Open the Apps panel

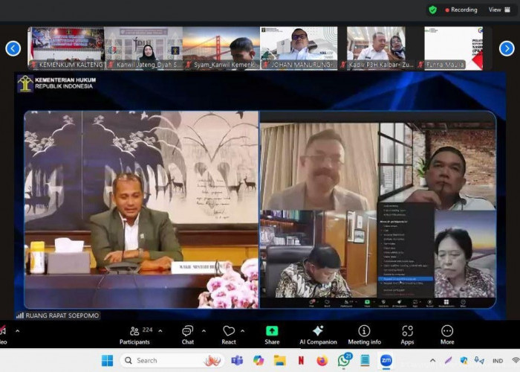[407, 335]
